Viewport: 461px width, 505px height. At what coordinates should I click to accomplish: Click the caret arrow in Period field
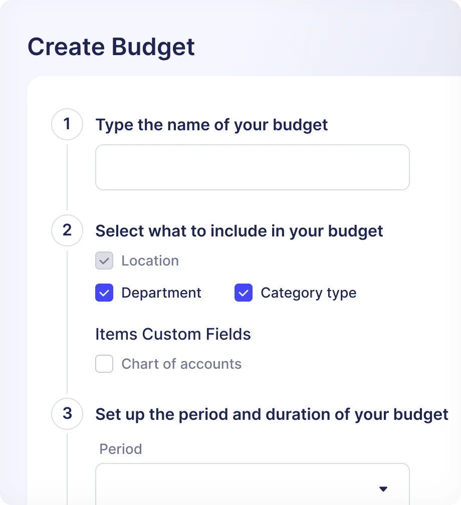383,489
